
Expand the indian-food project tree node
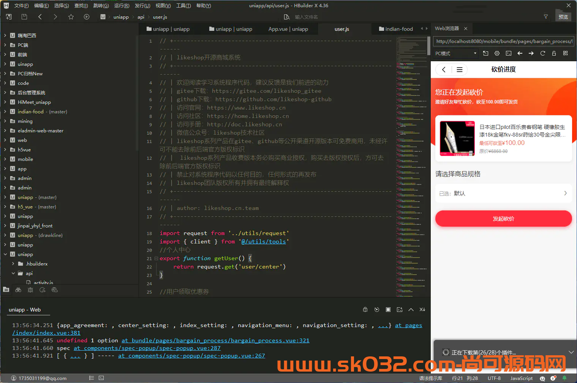[x=5, y=111]
